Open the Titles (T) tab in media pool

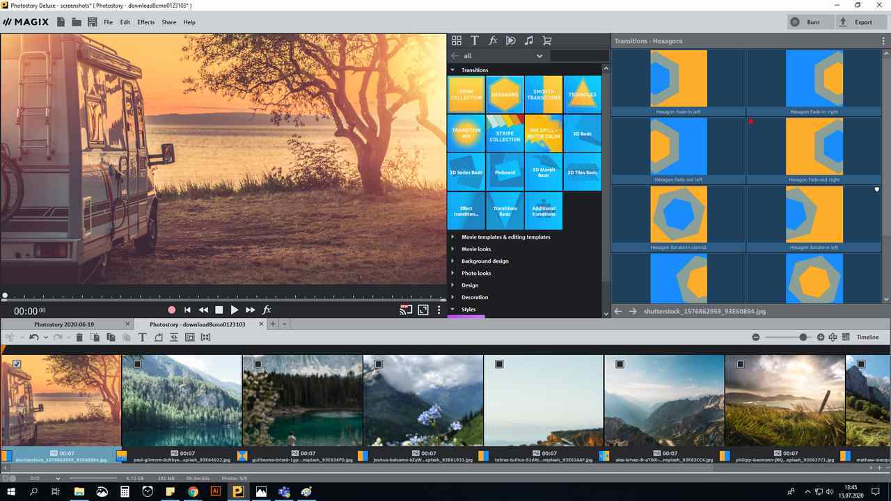[475, 41]
